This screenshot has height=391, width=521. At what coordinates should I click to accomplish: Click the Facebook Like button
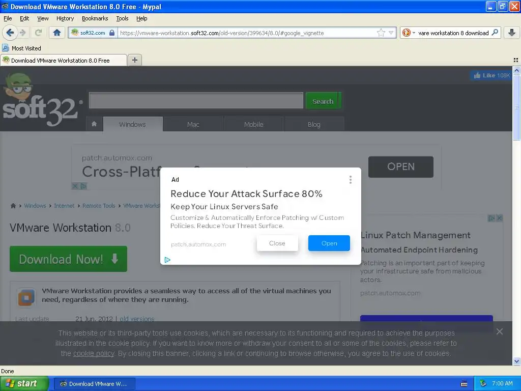click(491, 75)
